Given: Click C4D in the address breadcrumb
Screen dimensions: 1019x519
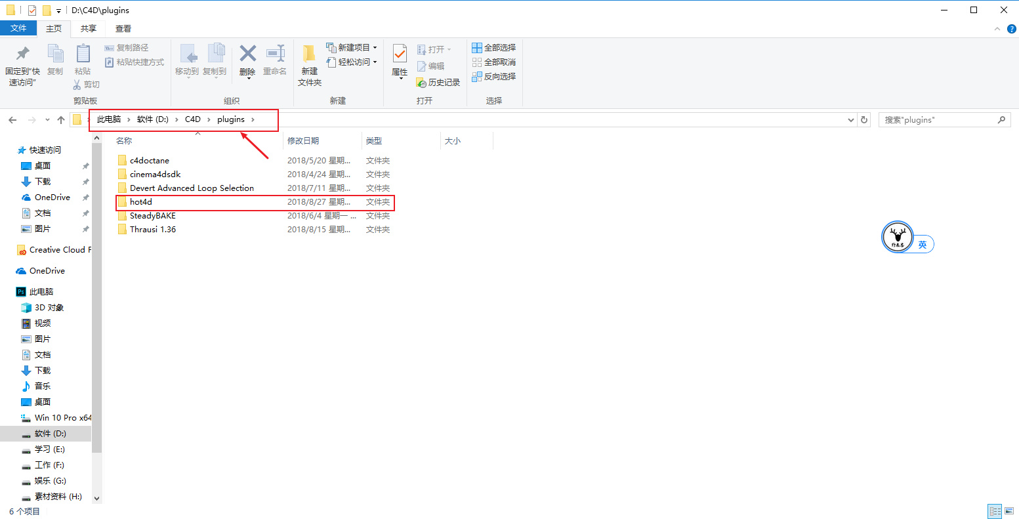Looking at the screenshot, I should tap(193, 119).
